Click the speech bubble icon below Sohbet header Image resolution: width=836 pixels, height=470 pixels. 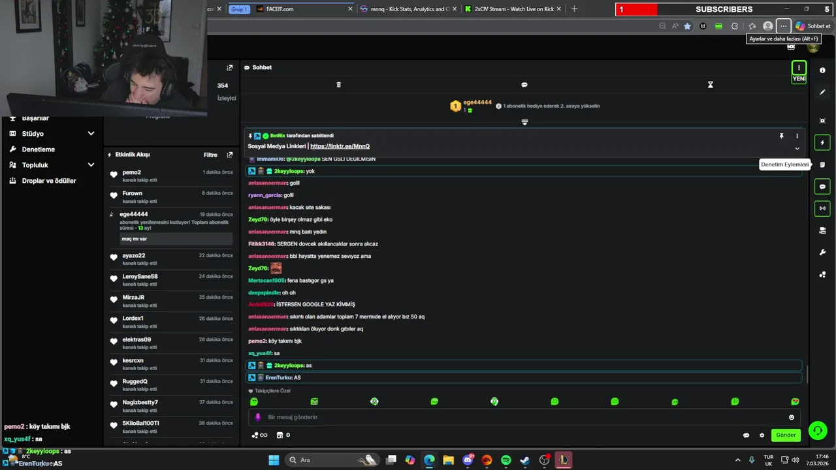pyautogui.click(x=524, y=85)
